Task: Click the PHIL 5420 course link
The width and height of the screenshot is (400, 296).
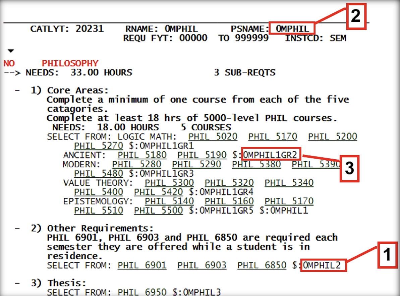Action: [x=158, y=192]
